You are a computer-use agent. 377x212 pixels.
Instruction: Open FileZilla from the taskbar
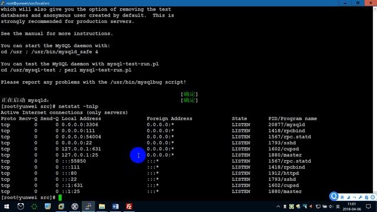point(129,207)
